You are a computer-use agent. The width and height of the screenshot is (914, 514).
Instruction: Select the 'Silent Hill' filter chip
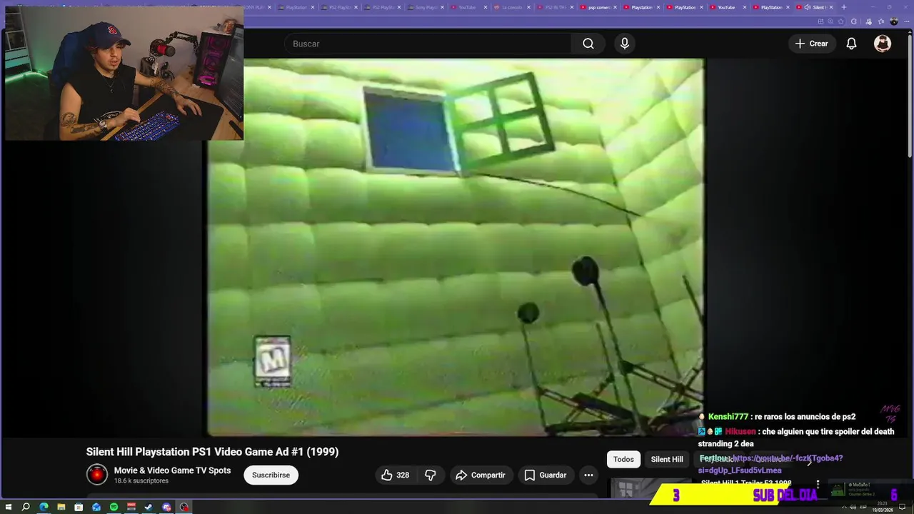click(x=667, y=459)
